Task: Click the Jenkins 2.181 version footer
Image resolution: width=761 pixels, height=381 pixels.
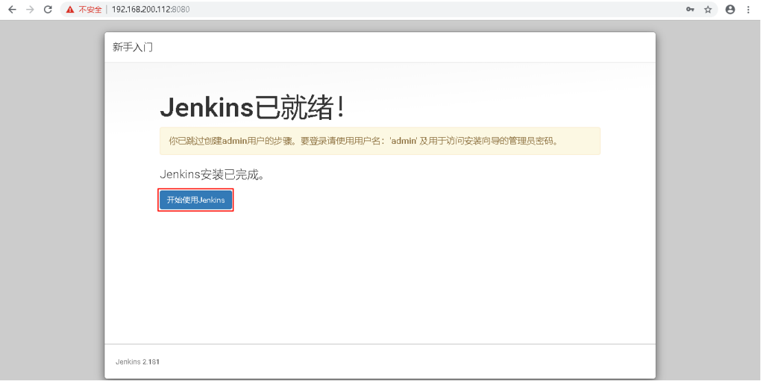Action: [x=137, y=362]
